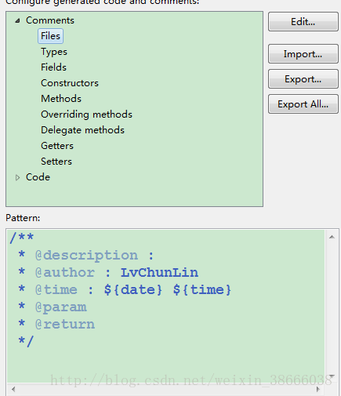Click the opening /** comment line
Image resolution: width=341 pixels, height=396 pixels.
pos(22,238)
